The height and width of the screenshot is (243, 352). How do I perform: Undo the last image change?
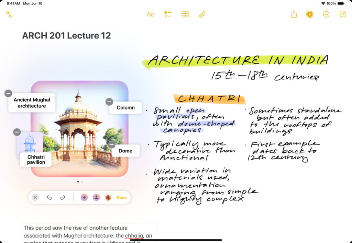pos(49,197)
